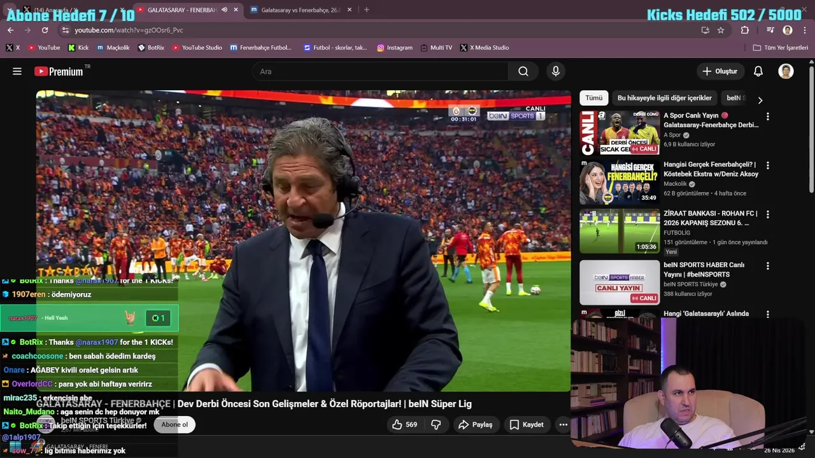Screen dimensions: 815x458
Task: Open the ZİRAAT BANKASI - ROHAN FC thumbnail
Action: point(620,232)
